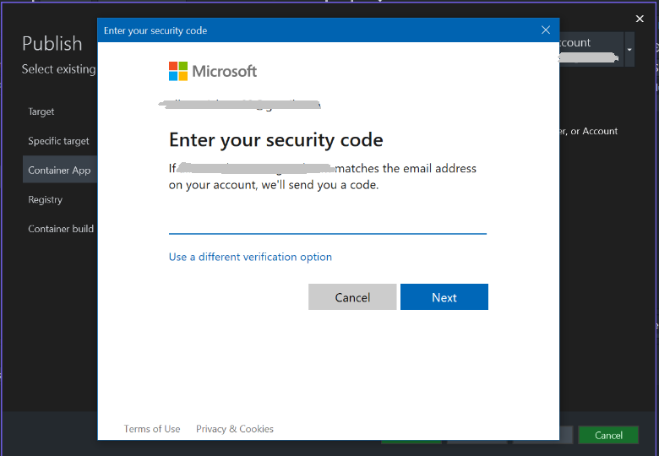The image size is (659, 456).
Task: Click the Publish heading text
Action: [x=52, y=44]
